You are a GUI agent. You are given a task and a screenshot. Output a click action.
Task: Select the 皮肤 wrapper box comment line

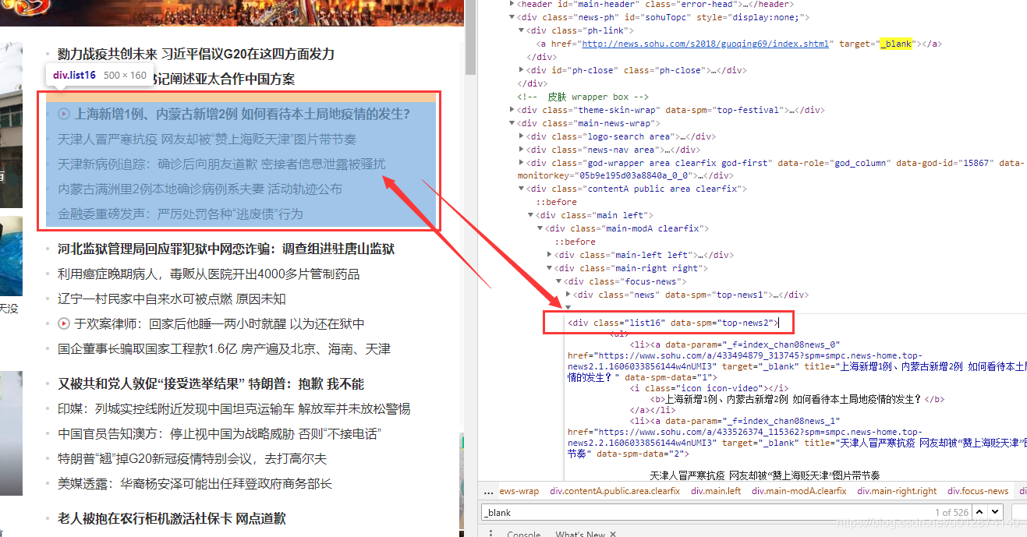click(583, 97)
